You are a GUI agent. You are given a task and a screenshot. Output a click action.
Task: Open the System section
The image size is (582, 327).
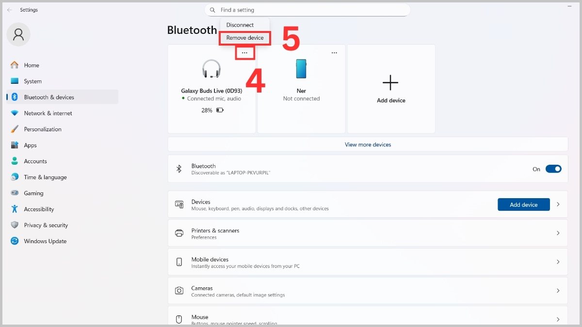[63, 81]
